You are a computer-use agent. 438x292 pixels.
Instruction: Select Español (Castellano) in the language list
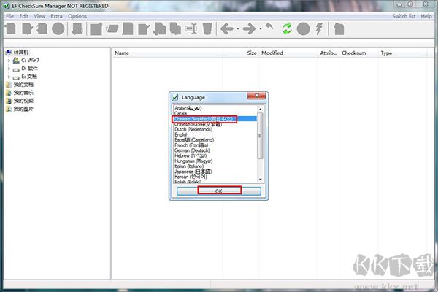tap(215, 139)
